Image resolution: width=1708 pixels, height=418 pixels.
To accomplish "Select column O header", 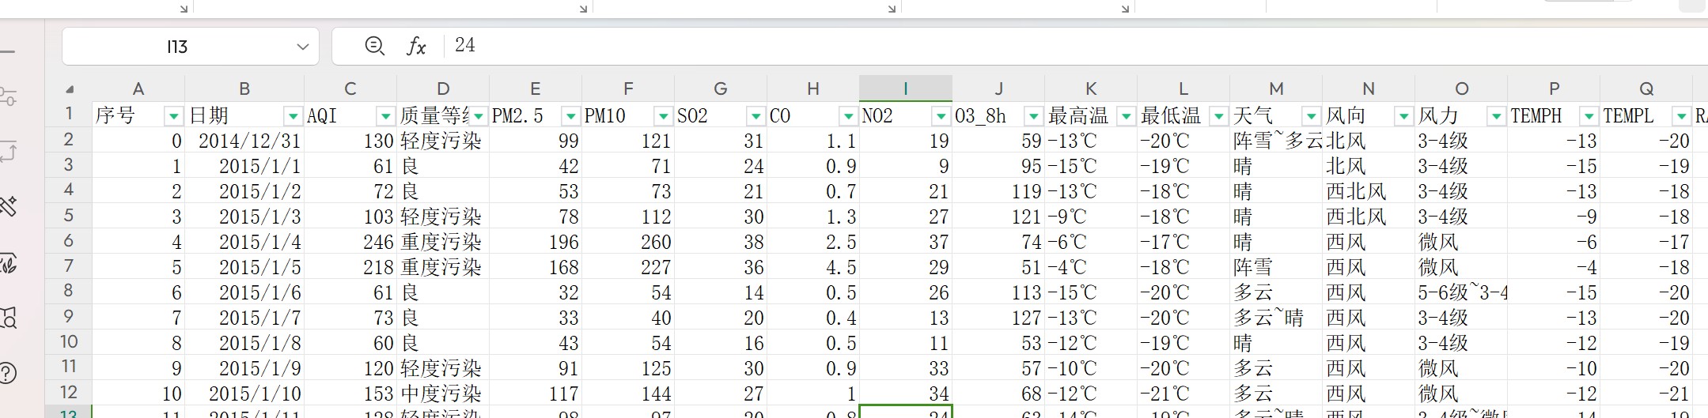I will (x=1461, y=89).
